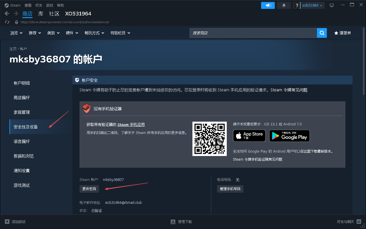
Task: Open the 查看 menu
Action: (x=28, y=5)
